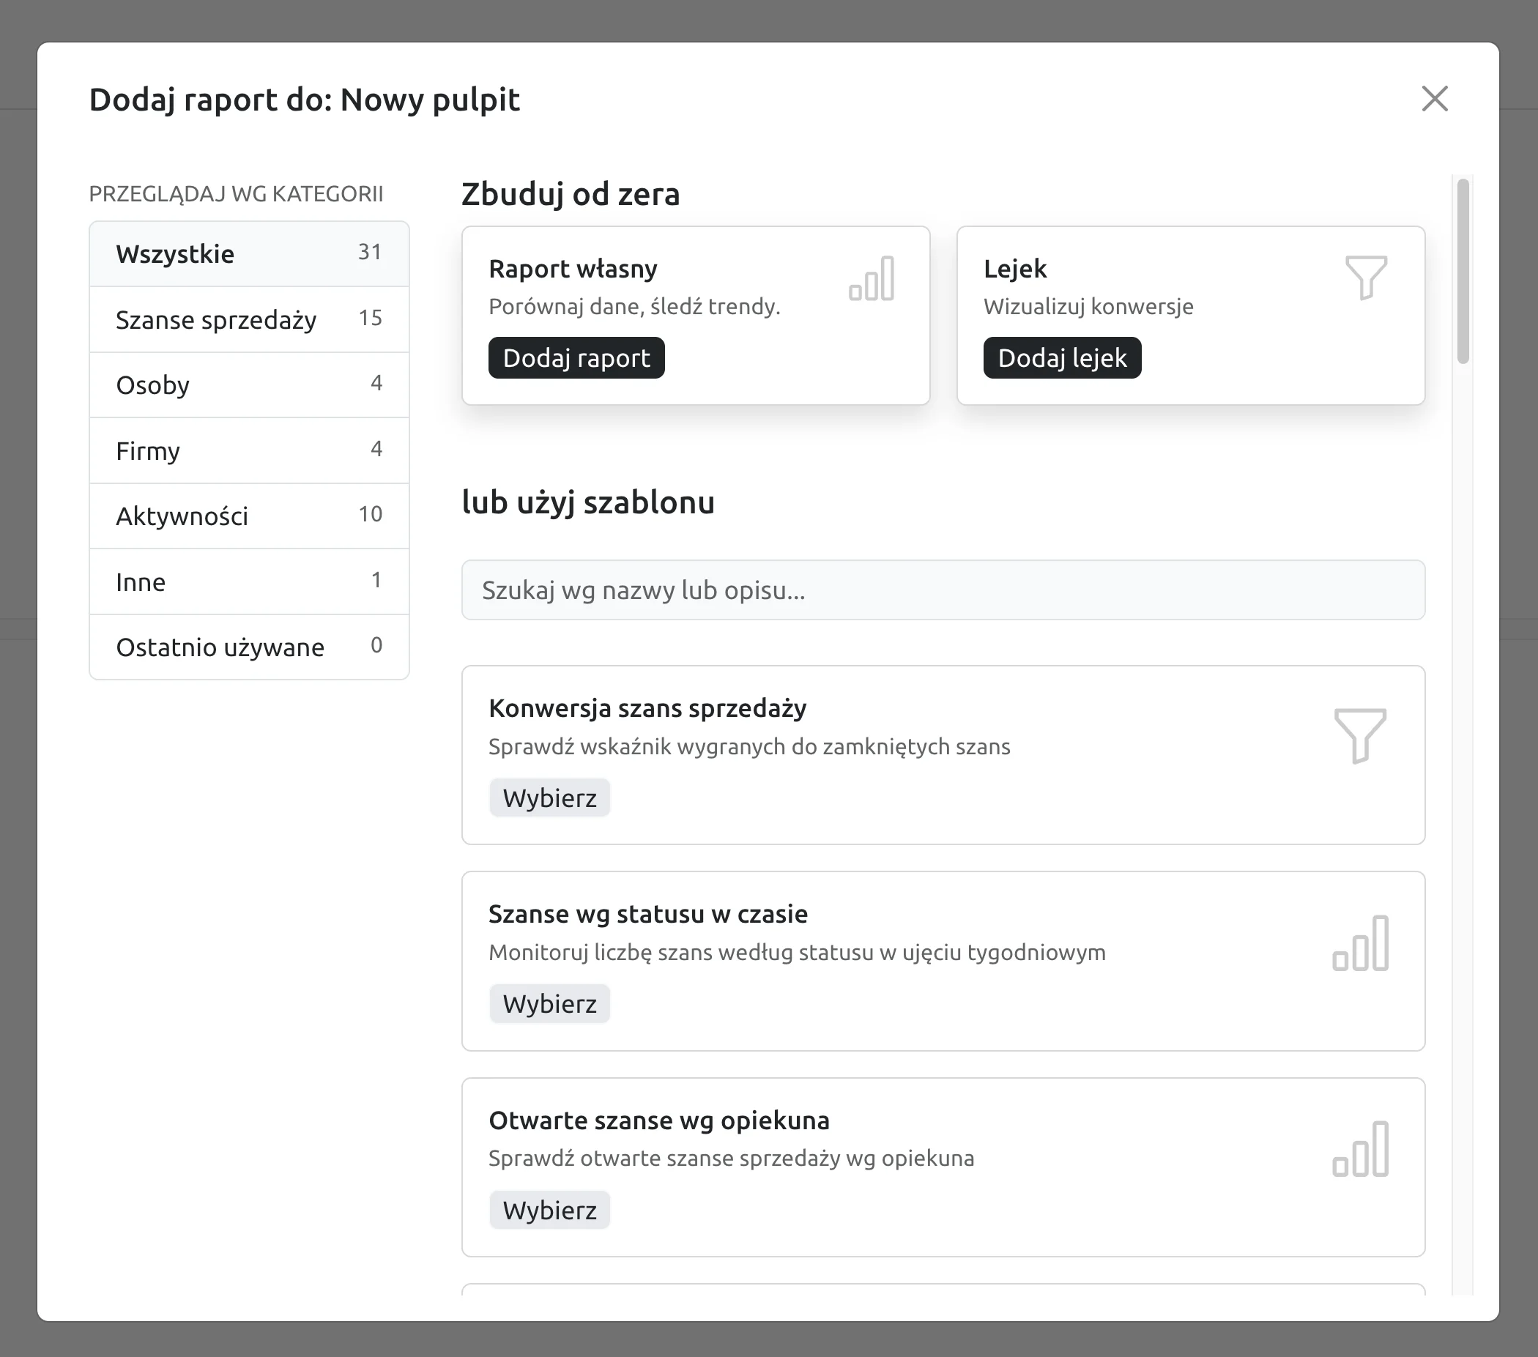Click the Konwersja szans sprzedaży title
1538x1357 pixels.
[x=647, y=708]
